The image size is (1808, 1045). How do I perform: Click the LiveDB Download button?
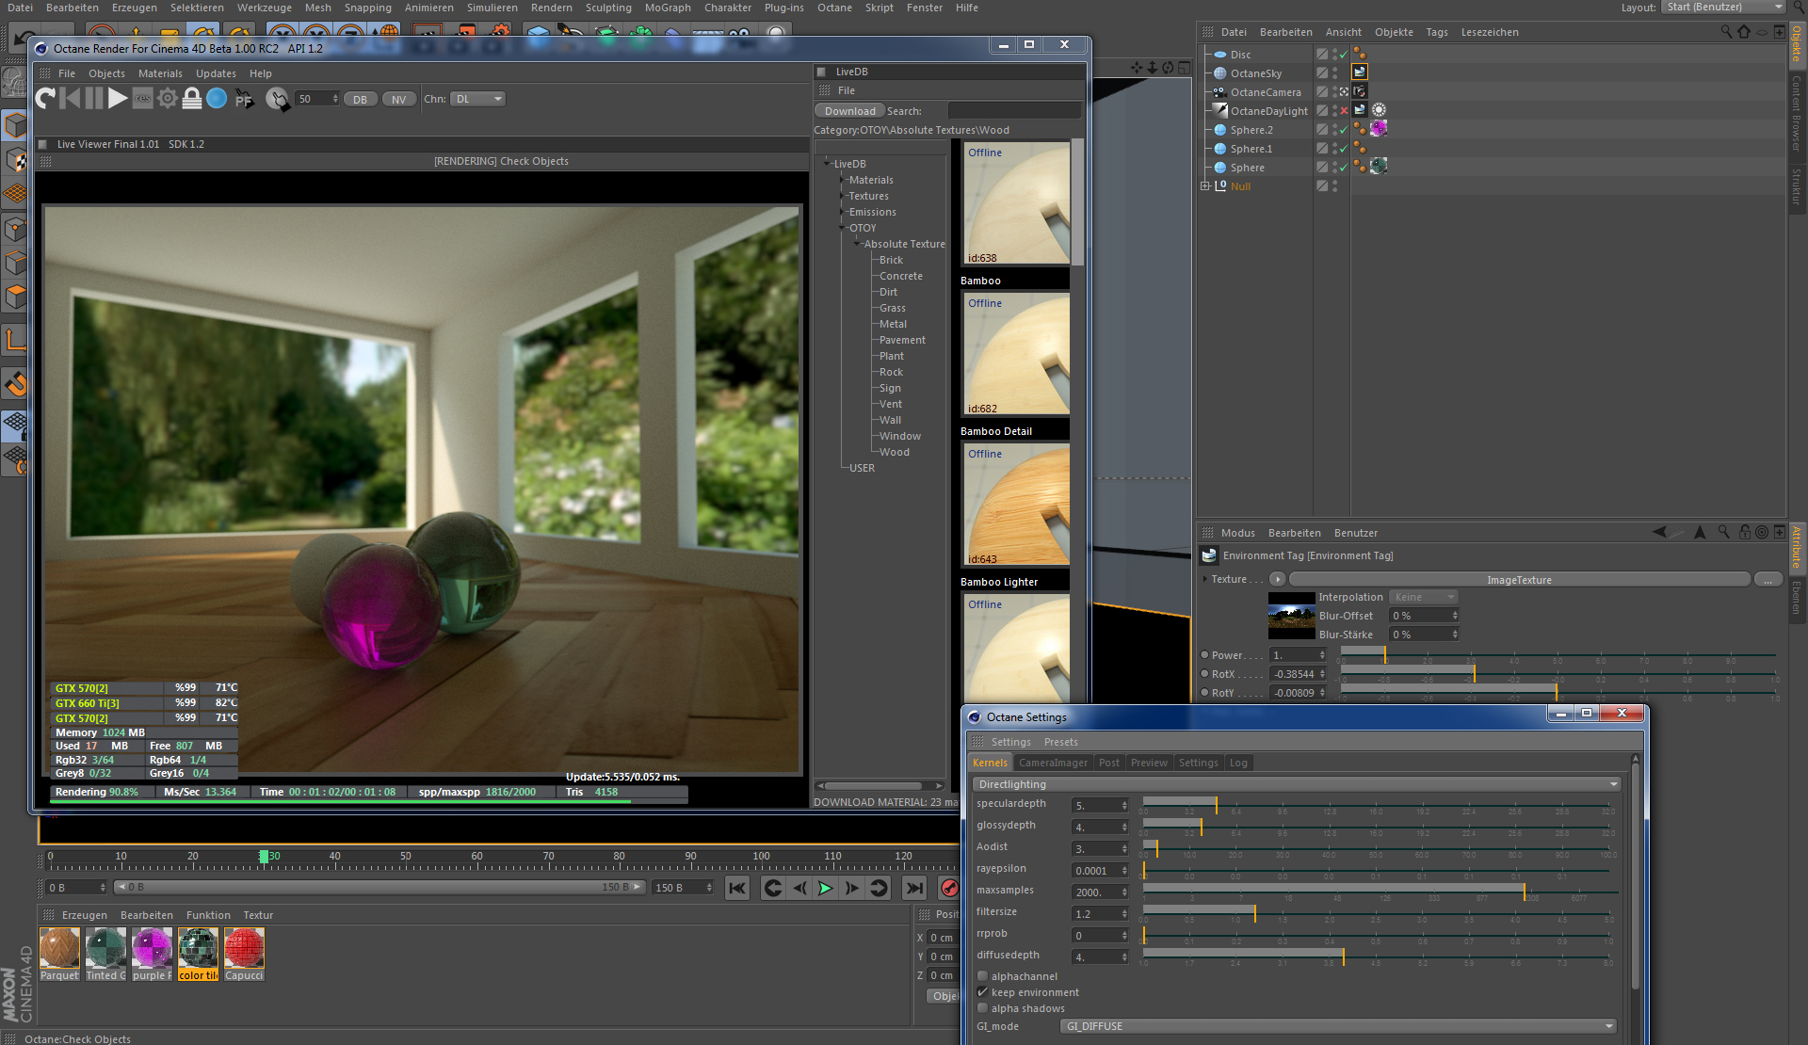point(849,111)
